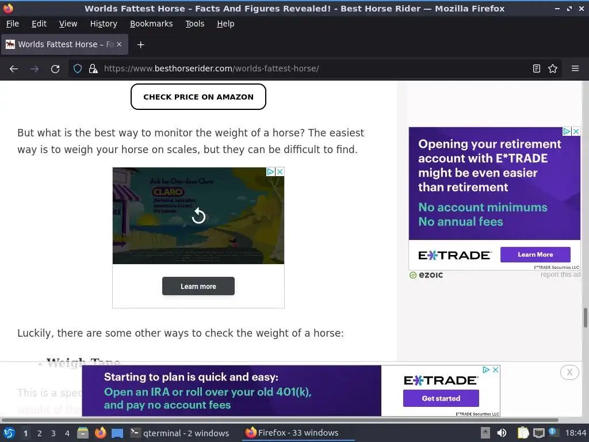View site security lock information
The height and width of the screenshot is (442, 589).
pos(93,69)
